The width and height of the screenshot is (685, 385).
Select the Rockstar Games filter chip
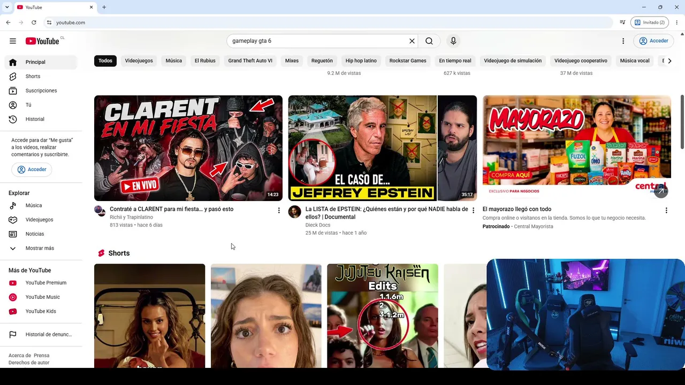tap(408, 61)
